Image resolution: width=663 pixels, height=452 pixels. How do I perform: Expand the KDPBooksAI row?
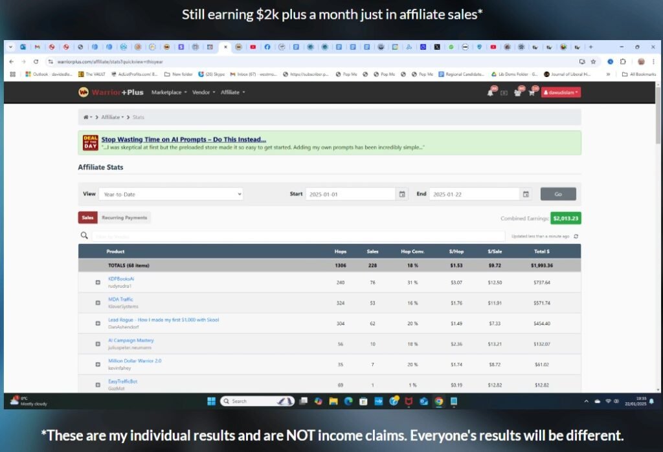(x=98, y=282)
